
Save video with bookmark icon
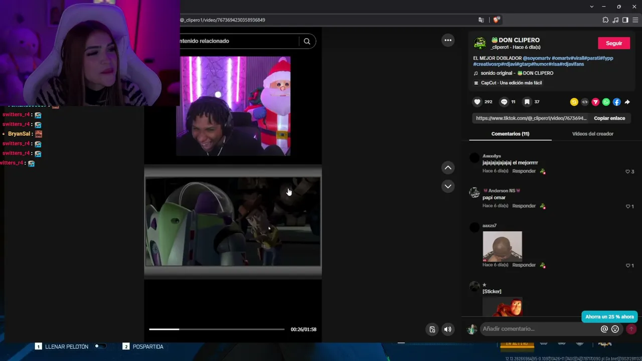[527, 102]
